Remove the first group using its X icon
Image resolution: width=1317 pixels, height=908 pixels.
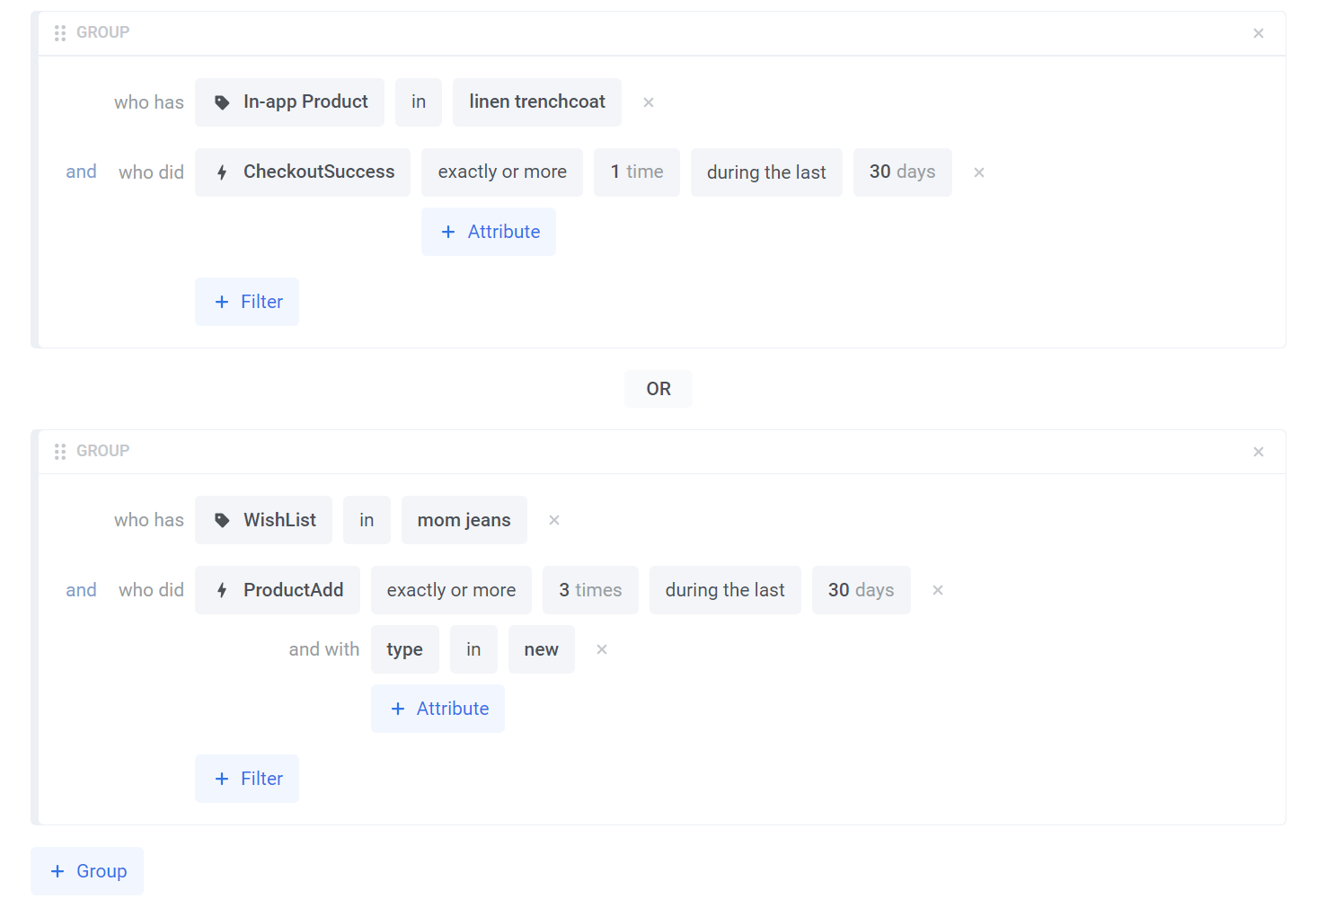[x=1258, y=33]
